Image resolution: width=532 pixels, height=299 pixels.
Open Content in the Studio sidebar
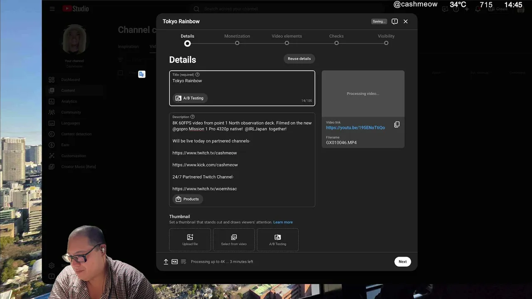68,91
